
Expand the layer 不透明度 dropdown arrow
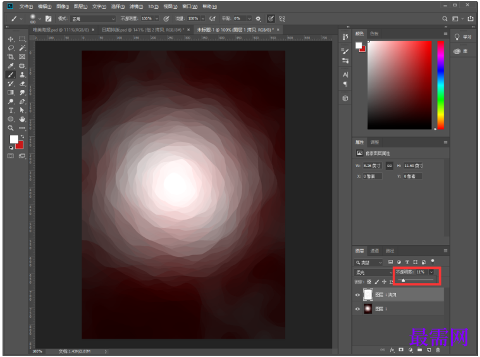432,272
